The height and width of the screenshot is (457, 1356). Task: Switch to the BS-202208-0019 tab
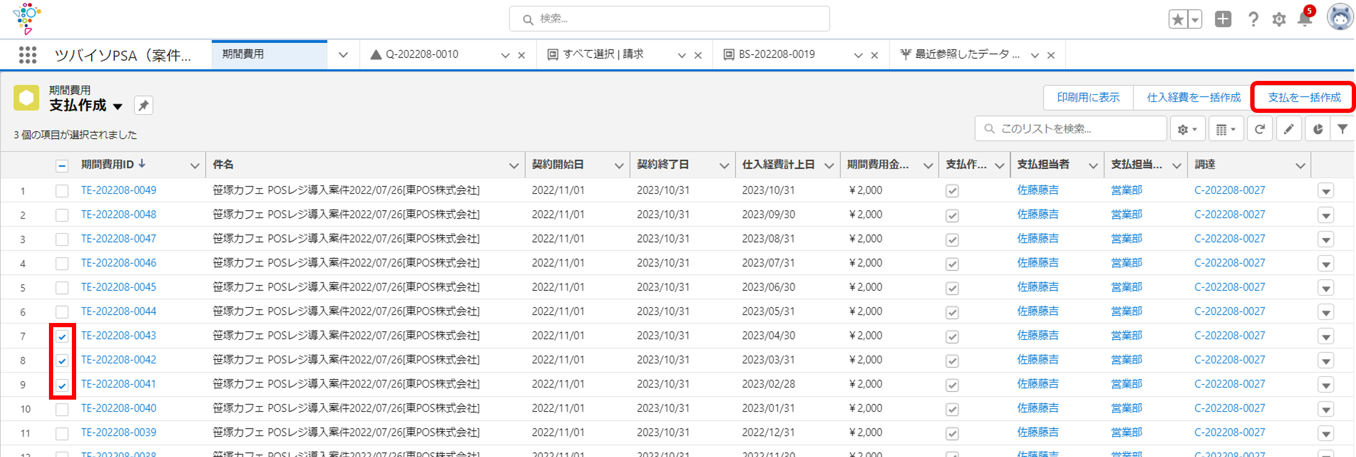(x=776, y=55)
